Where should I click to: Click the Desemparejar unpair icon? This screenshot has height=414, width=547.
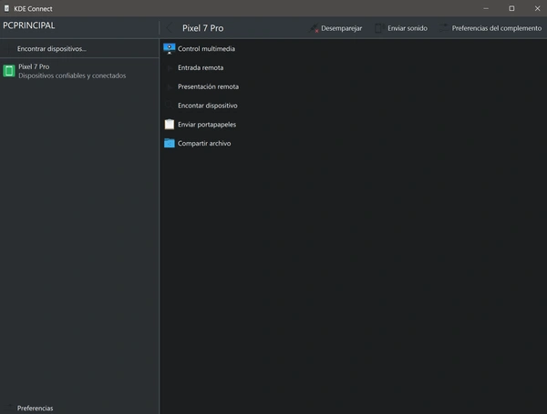pos(314,28)
